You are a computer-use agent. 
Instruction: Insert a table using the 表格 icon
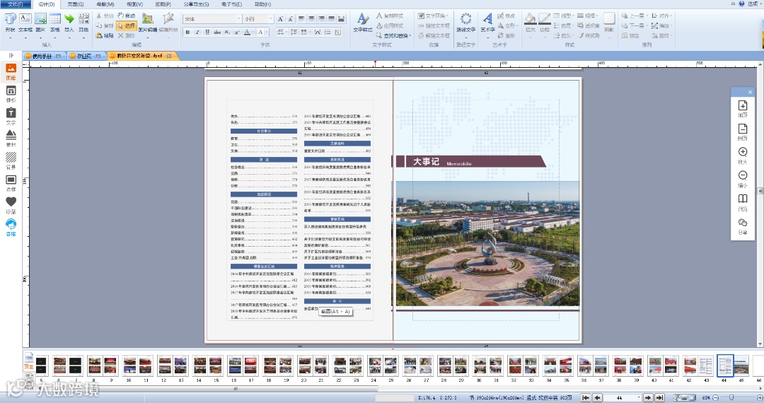pos(55,23)
